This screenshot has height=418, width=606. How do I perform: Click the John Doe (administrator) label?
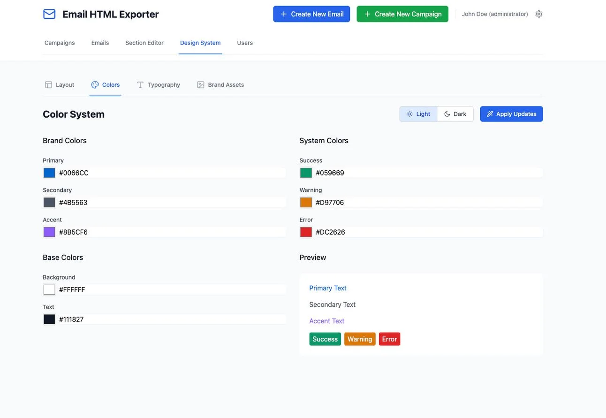(495, 14)
